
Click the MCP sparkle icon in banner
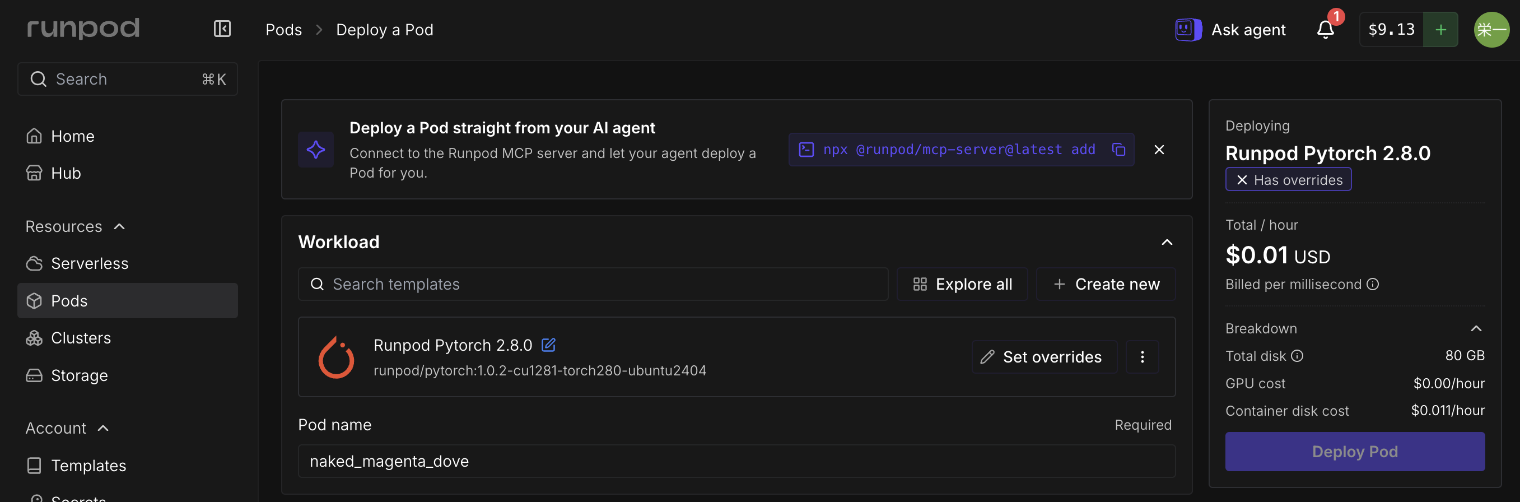click(x=316, y=150)
